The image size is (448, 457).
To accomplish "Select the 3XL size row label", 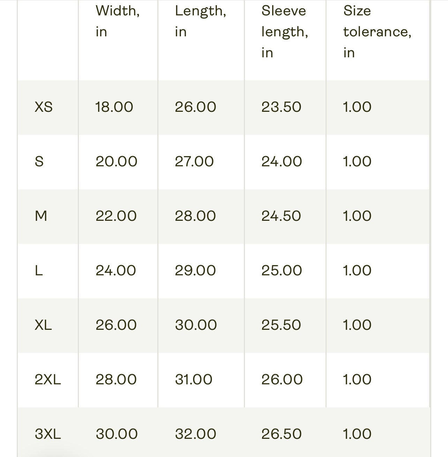I will coord(48,434).
